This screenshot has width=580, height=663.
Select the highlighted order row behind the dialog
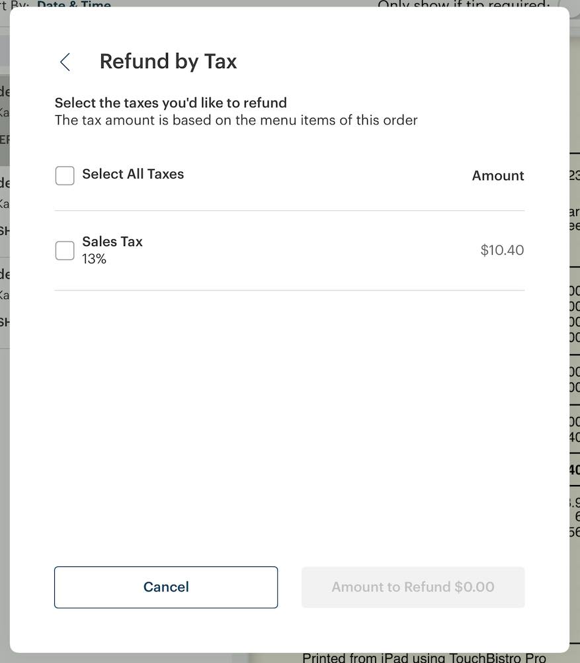pyautogui.click(x=5, y=120)
